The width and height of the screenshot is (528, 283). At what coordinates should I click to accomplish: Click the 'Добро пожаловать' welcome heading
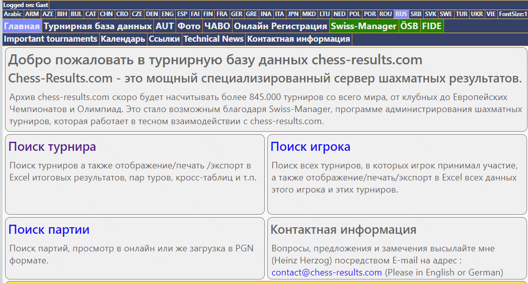[x=215, y=60]
